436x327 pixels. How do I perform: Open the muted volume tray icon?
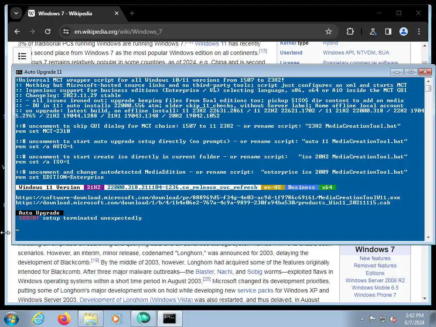click(393, 319)
